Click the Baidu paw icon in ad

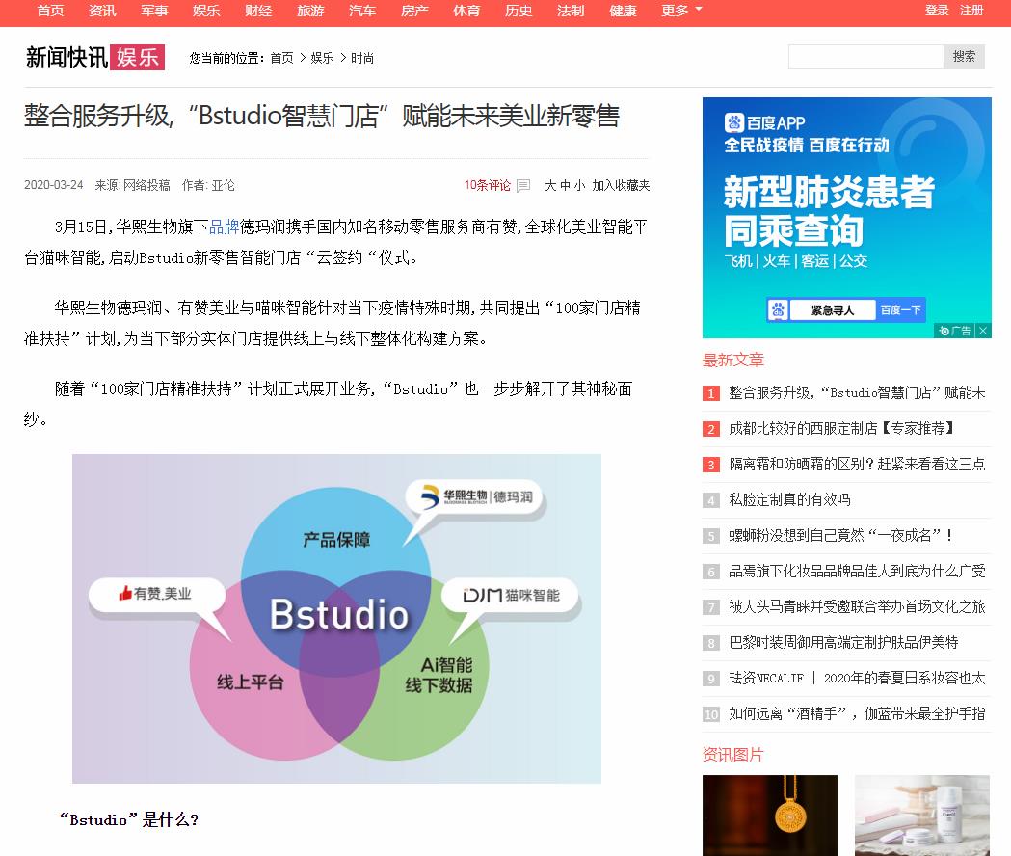click(778, 310)
